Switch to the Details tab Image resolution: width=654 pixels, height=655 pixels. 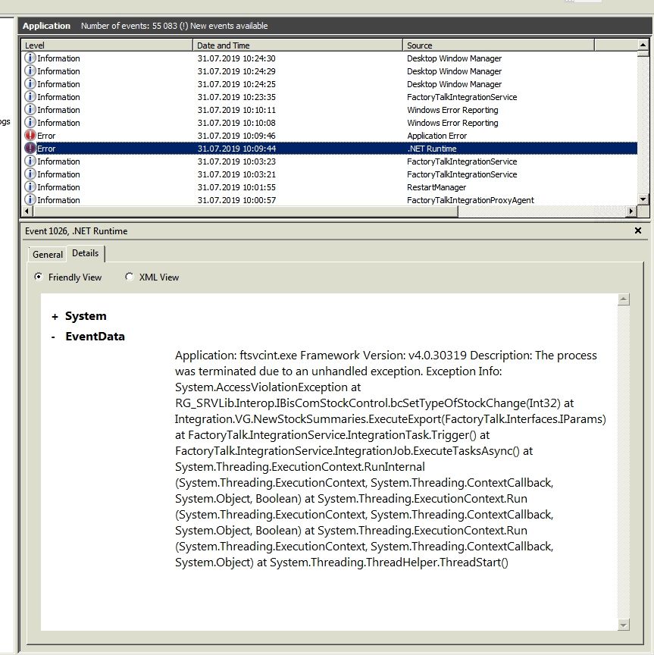coord(85,253)
